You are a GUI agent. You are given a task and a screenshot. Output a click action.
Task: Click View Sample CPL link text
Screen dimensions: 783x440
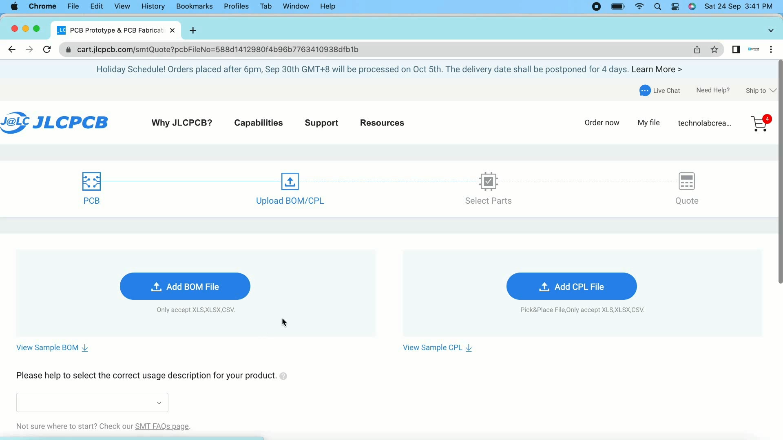(x=433, y=348)
